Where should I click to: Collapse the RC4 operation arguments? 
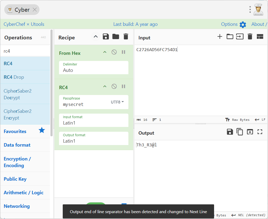pyautogui.click(x=105, y=86)
